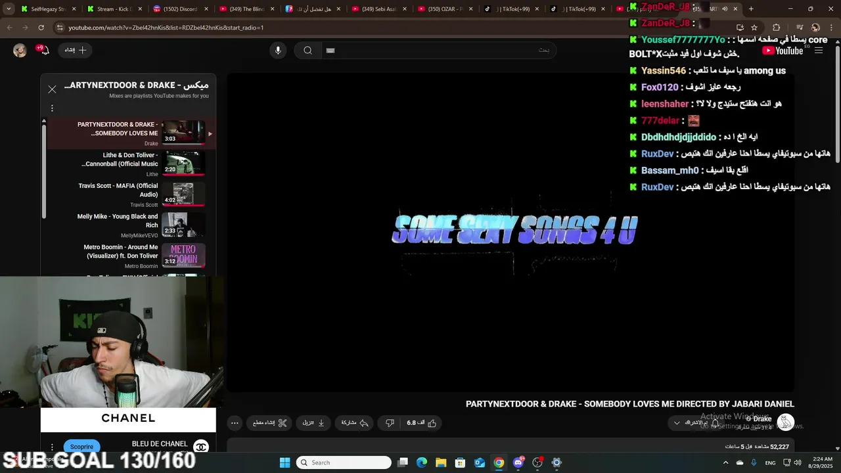841x473 pixels.
Task: Click the Scopri button on Chanel ad
Action: coord(82,447)
